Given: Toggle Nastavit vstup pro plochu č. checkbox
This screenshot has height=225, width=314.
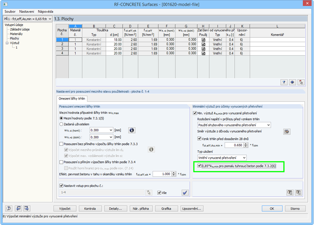Looking at the screenshot, I should [x=61, y=185].
